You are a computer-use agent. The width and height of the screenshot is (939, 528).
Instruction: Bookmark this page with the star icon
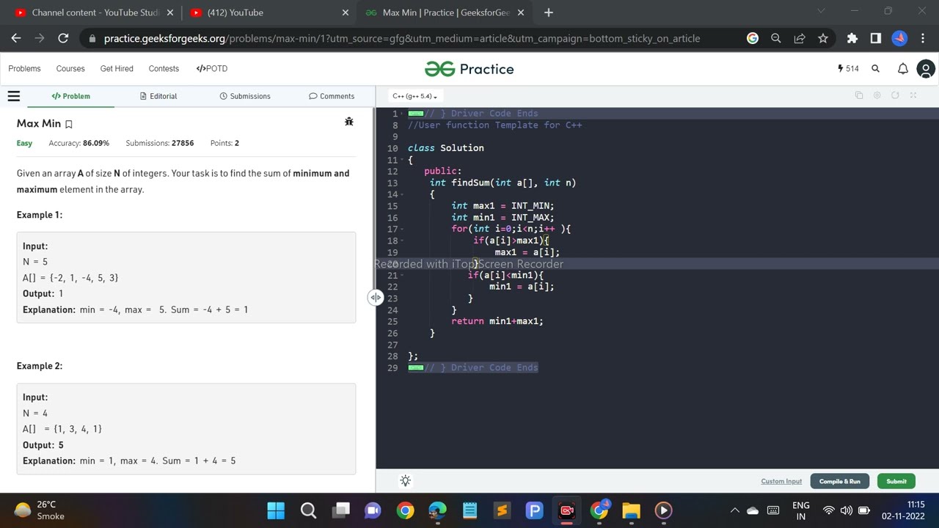coord(823,38)
